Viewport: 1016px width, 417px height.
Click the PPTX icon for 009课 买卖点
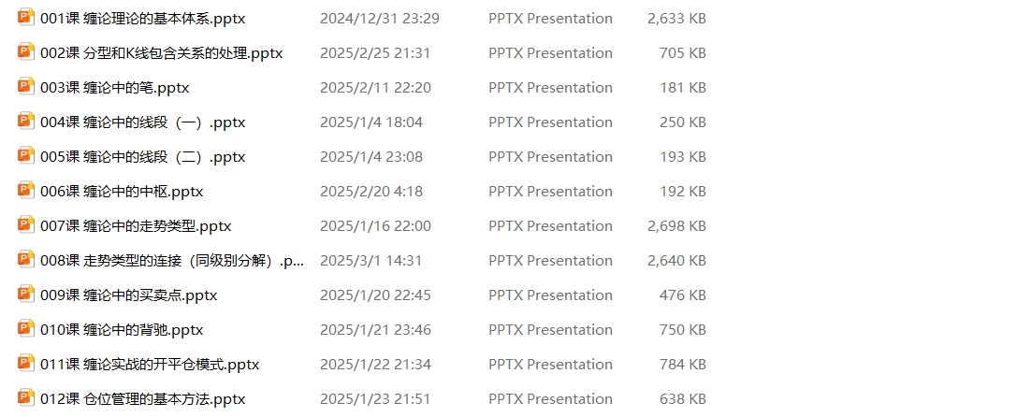[26, 294]
